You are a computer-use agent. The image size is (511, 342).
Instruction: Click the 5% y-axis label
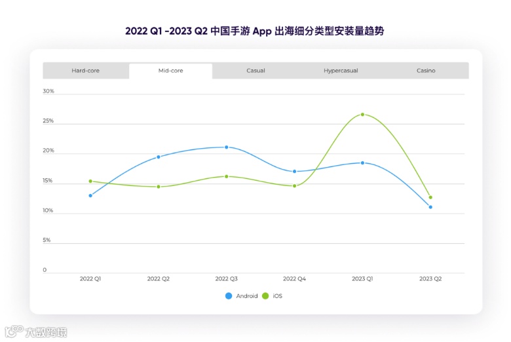47,240
